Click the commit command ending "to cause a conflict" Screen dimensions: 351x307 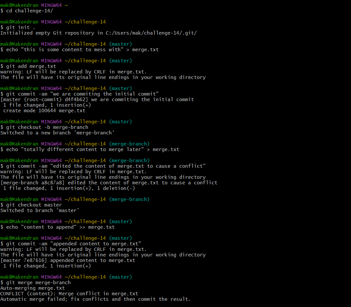pos(103,166)
